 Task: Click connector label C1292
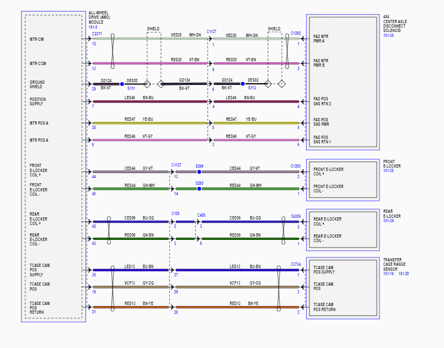(296, 33)
